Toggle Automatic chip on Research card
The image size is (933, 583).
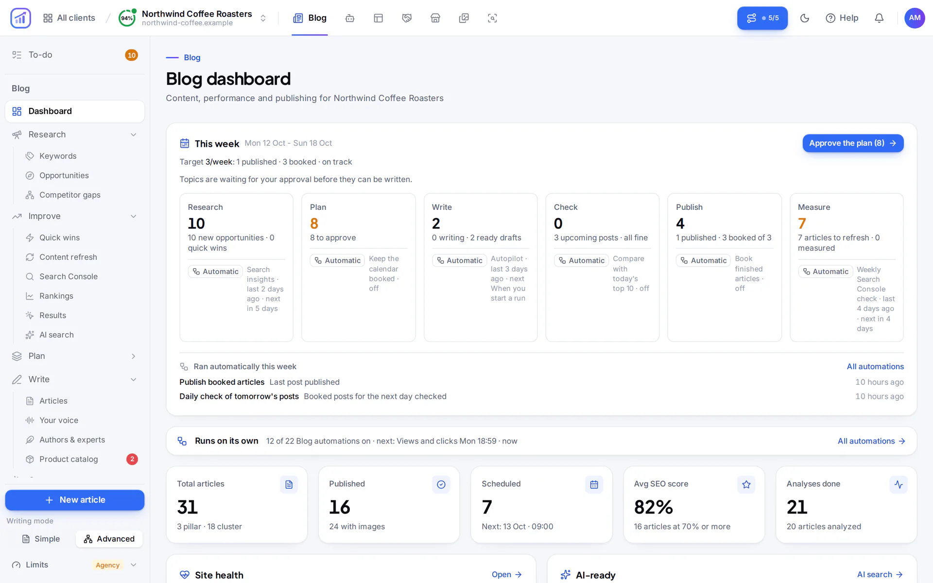pyautogui.click(x=216, y=272)
